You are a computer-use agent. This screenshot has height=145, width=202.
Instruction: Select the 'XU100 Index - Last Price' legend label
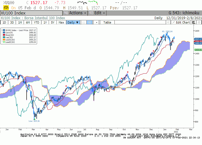17,30
